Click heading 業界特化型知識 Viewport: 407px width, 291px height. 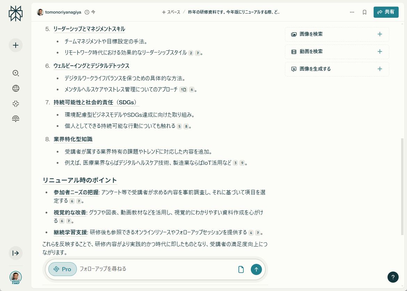point(73,139)
